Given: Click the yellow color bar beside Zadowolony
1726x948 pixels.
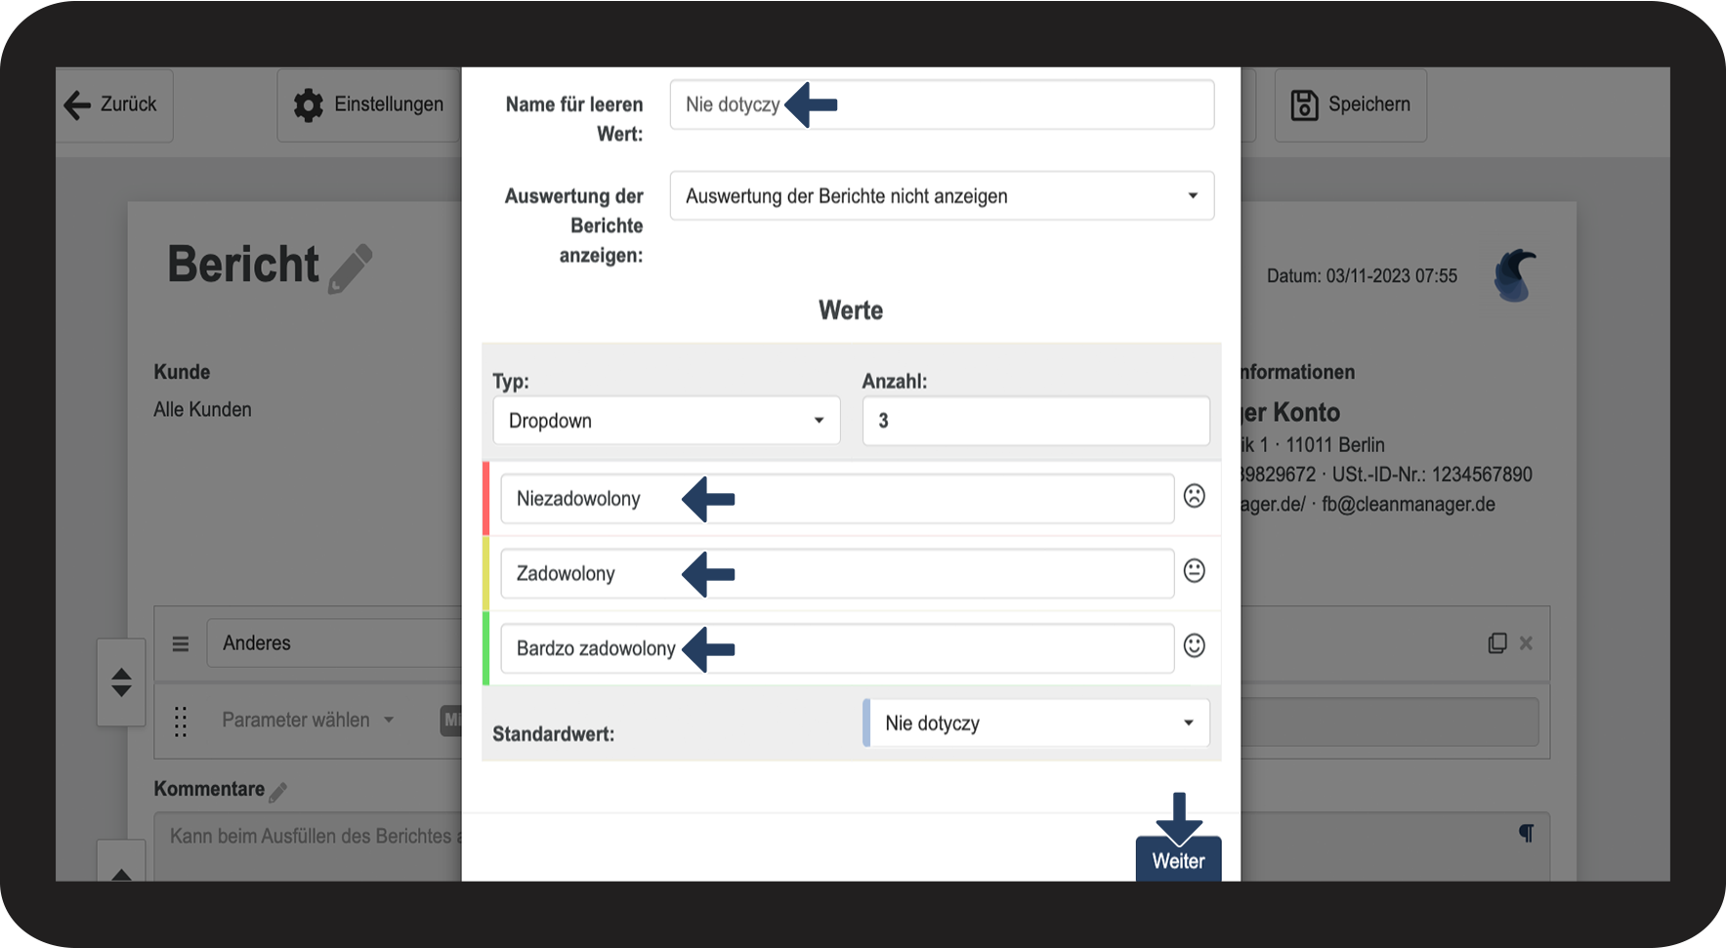Looking at the screenshot, I should pyautogui.click(x=486, y=573).
